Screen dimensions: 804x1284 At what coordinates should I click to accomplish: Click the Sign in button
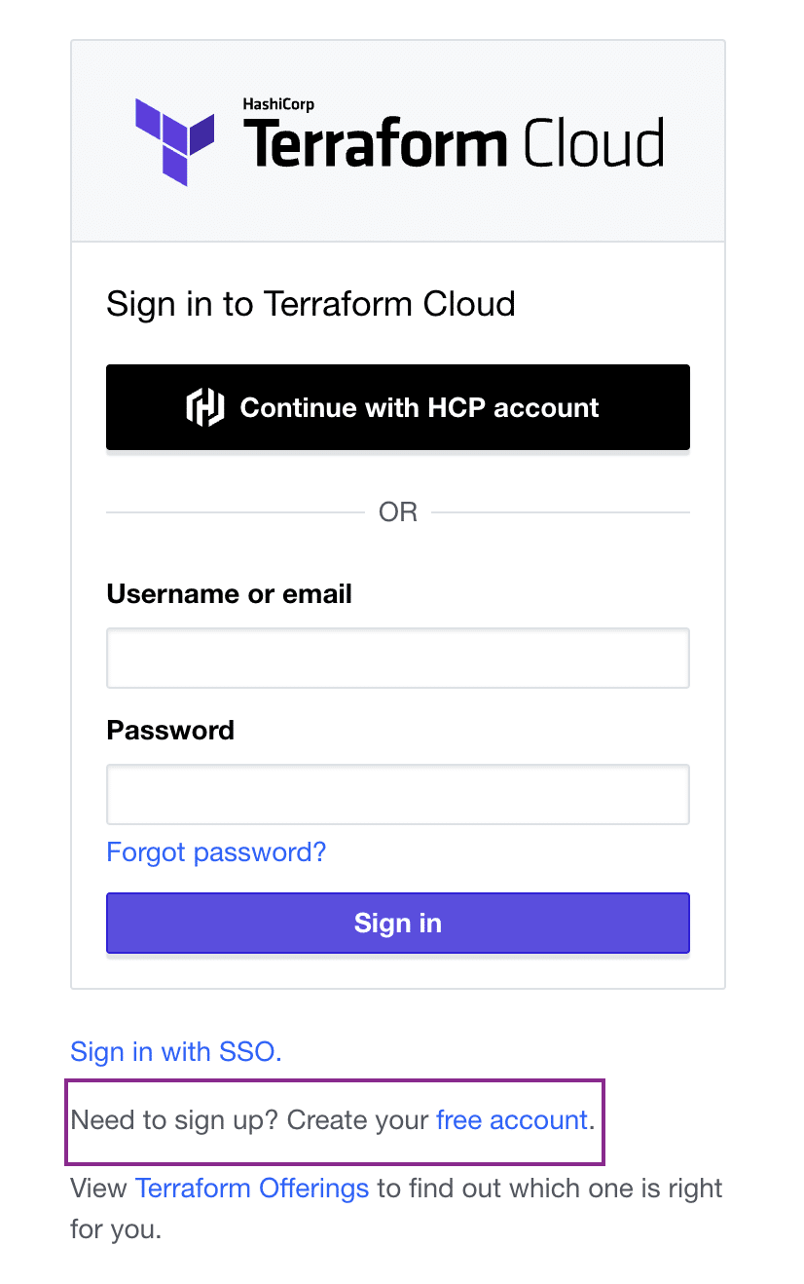click(x=398, y=923)
